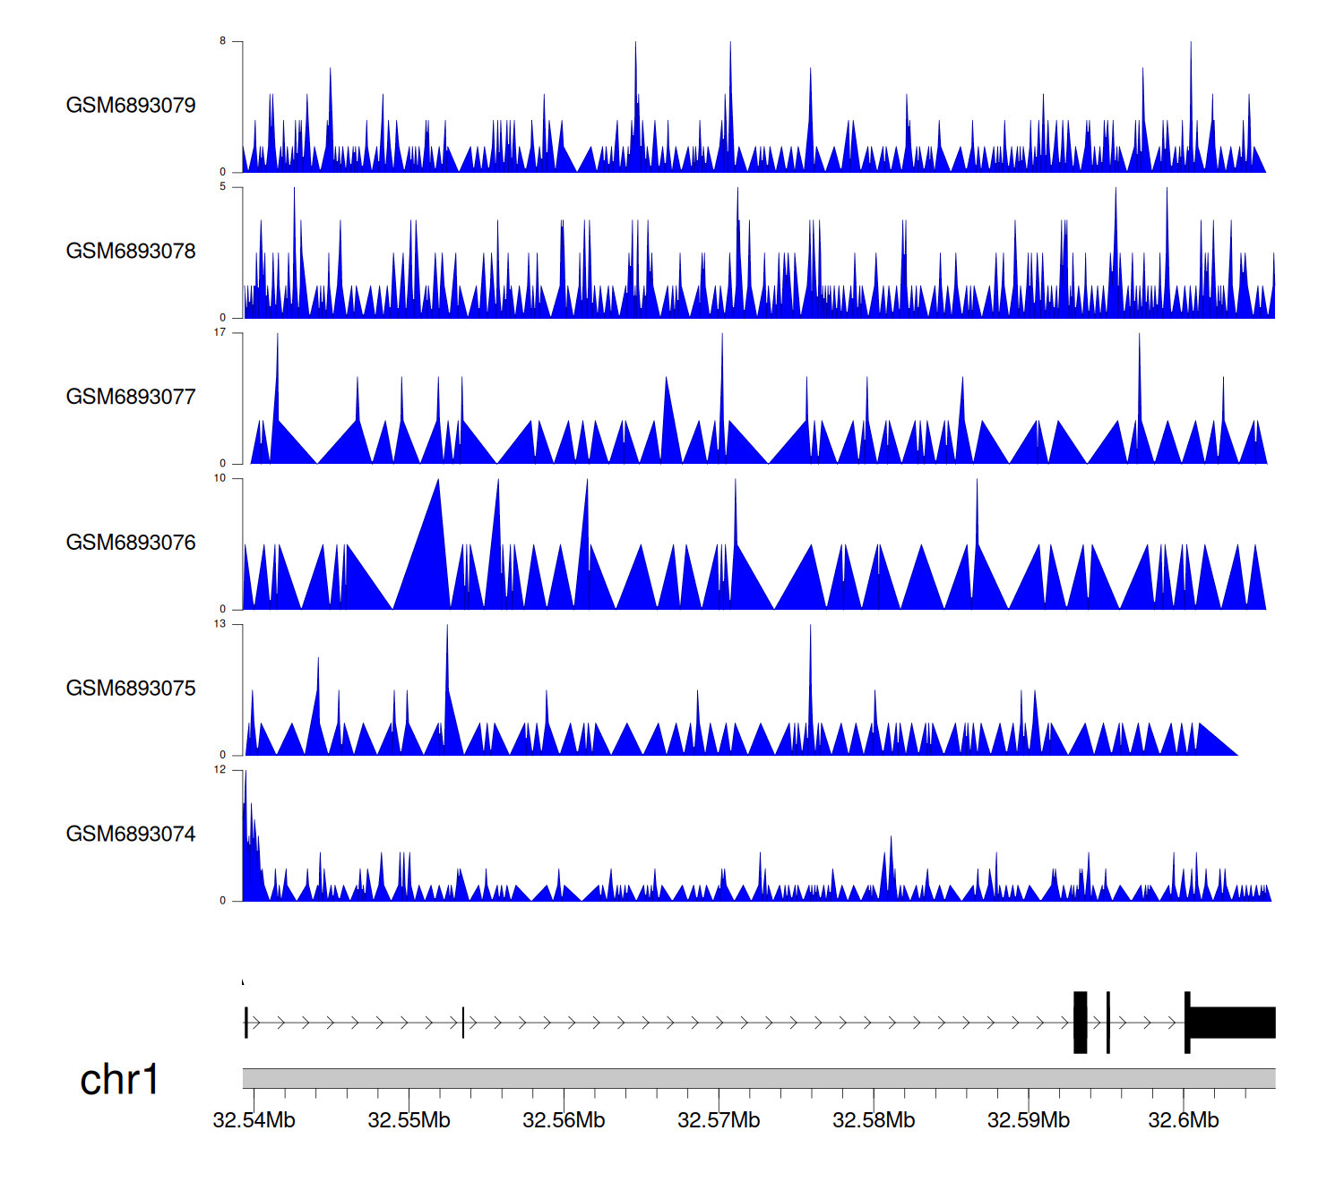Click the thin exon line near 32.553Mb
This screenshot has width=1344, height=1182.
click(463, 1023)
